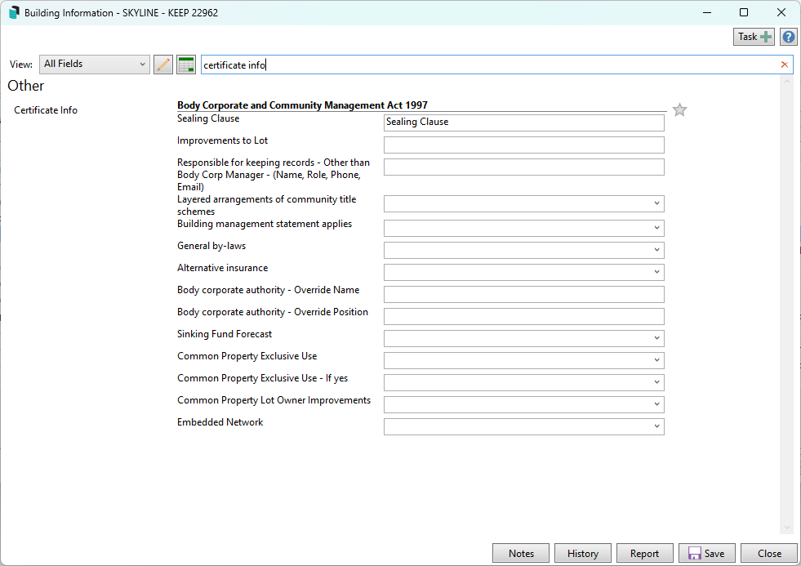Expand Common Property Exclusive Use - If yes dropdown

pos(523,382)
